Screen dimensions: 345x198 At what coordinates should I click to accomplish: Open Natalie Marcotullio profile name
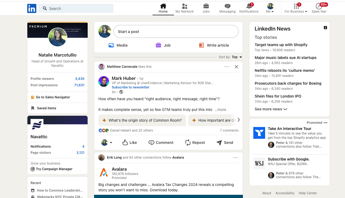(57, 55)
